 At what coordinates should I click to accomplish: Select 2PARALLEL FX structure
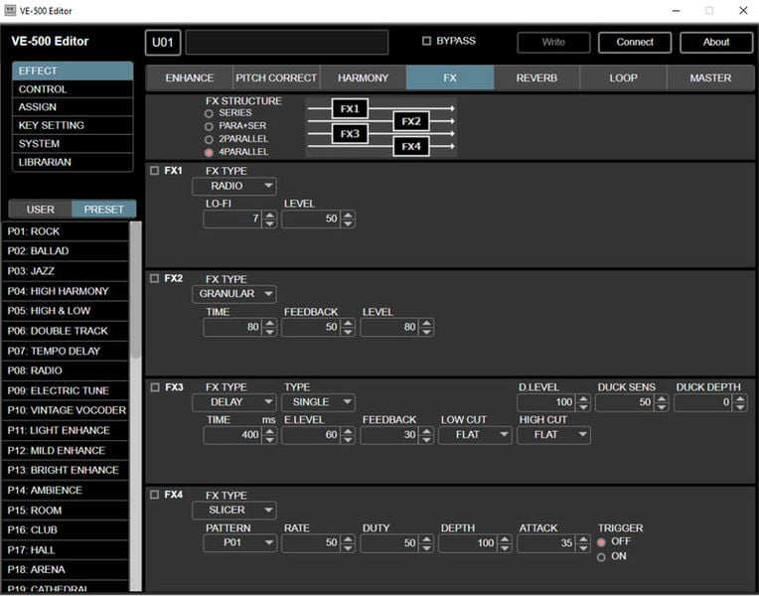pyautogui.click(x=209, y=139)
